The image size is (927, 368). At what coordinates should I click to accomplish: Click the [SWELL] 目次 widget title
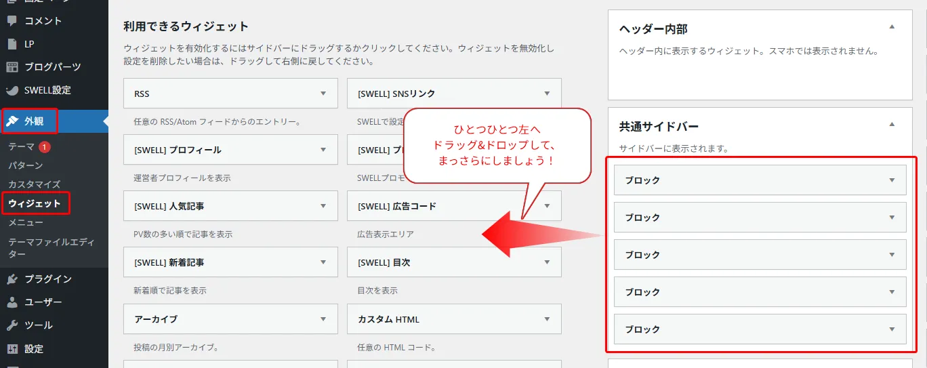(384, 262)
